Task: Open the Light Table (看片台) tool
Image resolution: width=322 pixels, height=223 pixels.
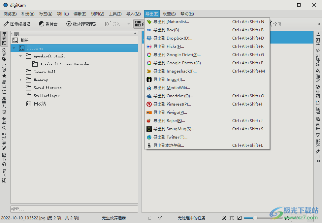Action: [48, 24]
